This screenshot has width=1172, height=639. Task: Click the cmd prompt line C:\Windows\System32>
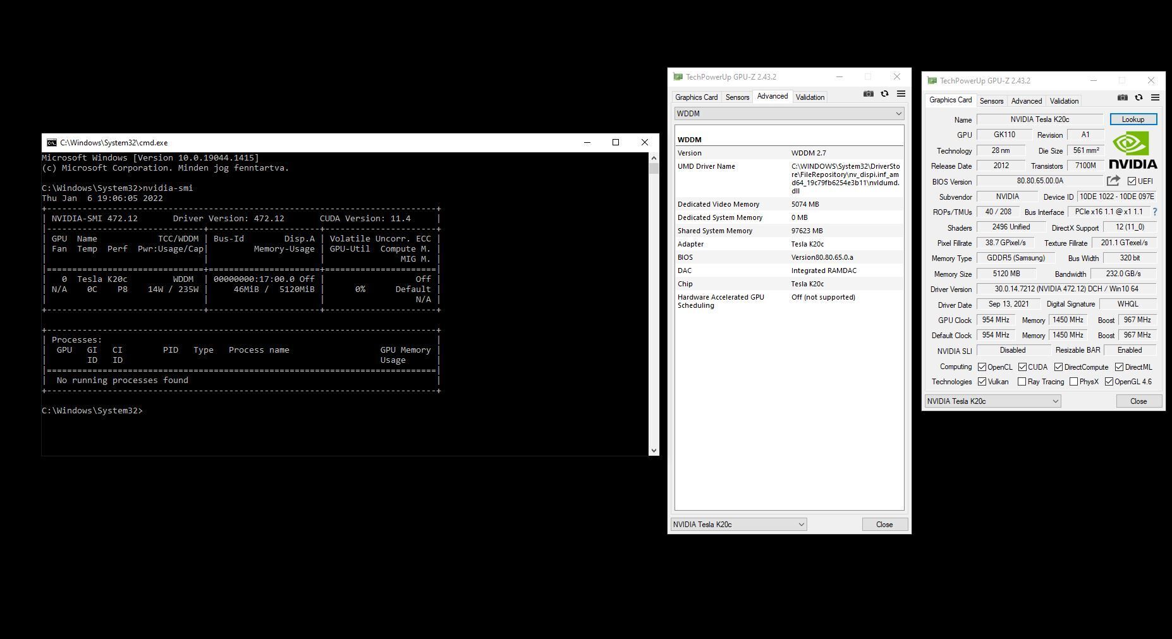coord(92,411)
